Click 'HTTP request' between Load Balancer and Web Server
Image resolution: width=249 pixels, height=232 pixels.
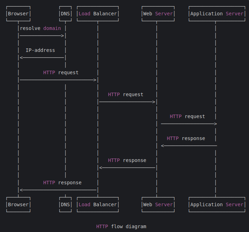point(126,94)
